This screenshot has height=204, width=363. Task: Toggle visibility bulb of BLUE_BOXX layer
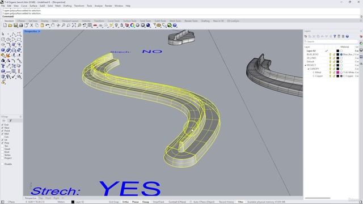pos(330,54)
